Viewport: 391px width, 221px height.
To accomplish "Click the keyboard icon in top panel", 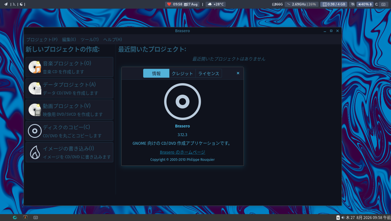I will tap(383, 4).
